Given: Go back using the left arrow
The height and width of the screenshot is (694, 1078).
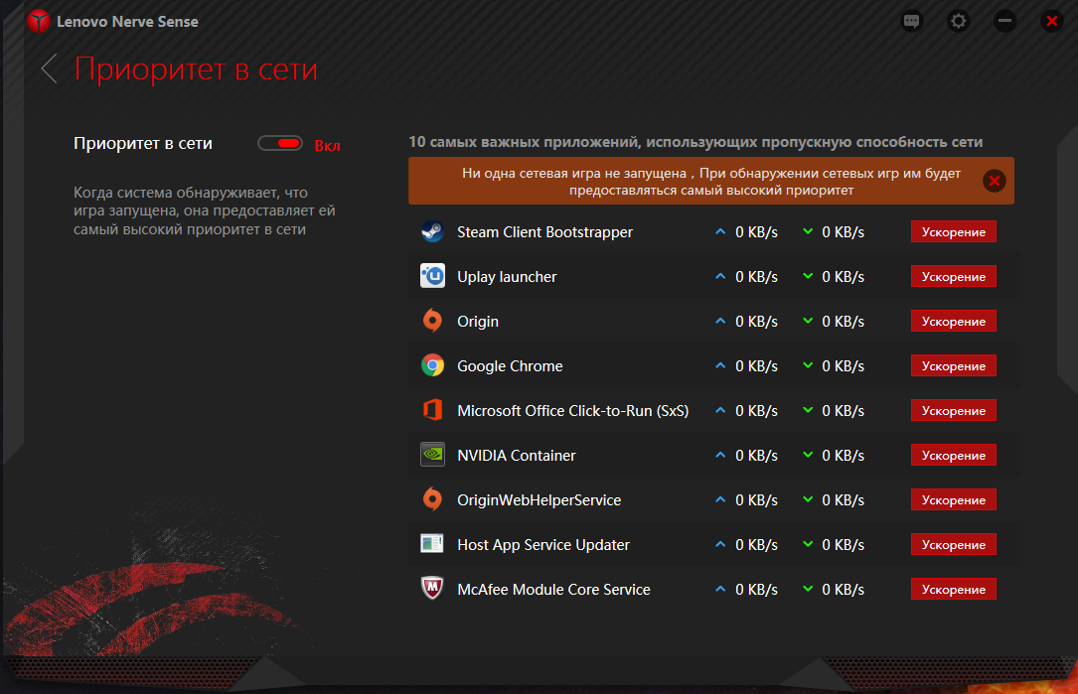Looking at the screenshot, I should [x=49, y=69].
